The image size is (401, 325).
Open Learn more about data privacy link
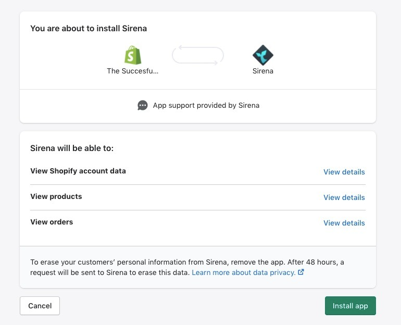click(x=244, y=272)
